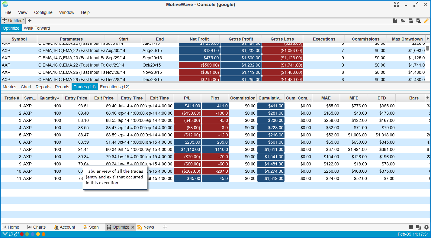
Task: Click the floppy disk Save icon
Action: point(410,21)
